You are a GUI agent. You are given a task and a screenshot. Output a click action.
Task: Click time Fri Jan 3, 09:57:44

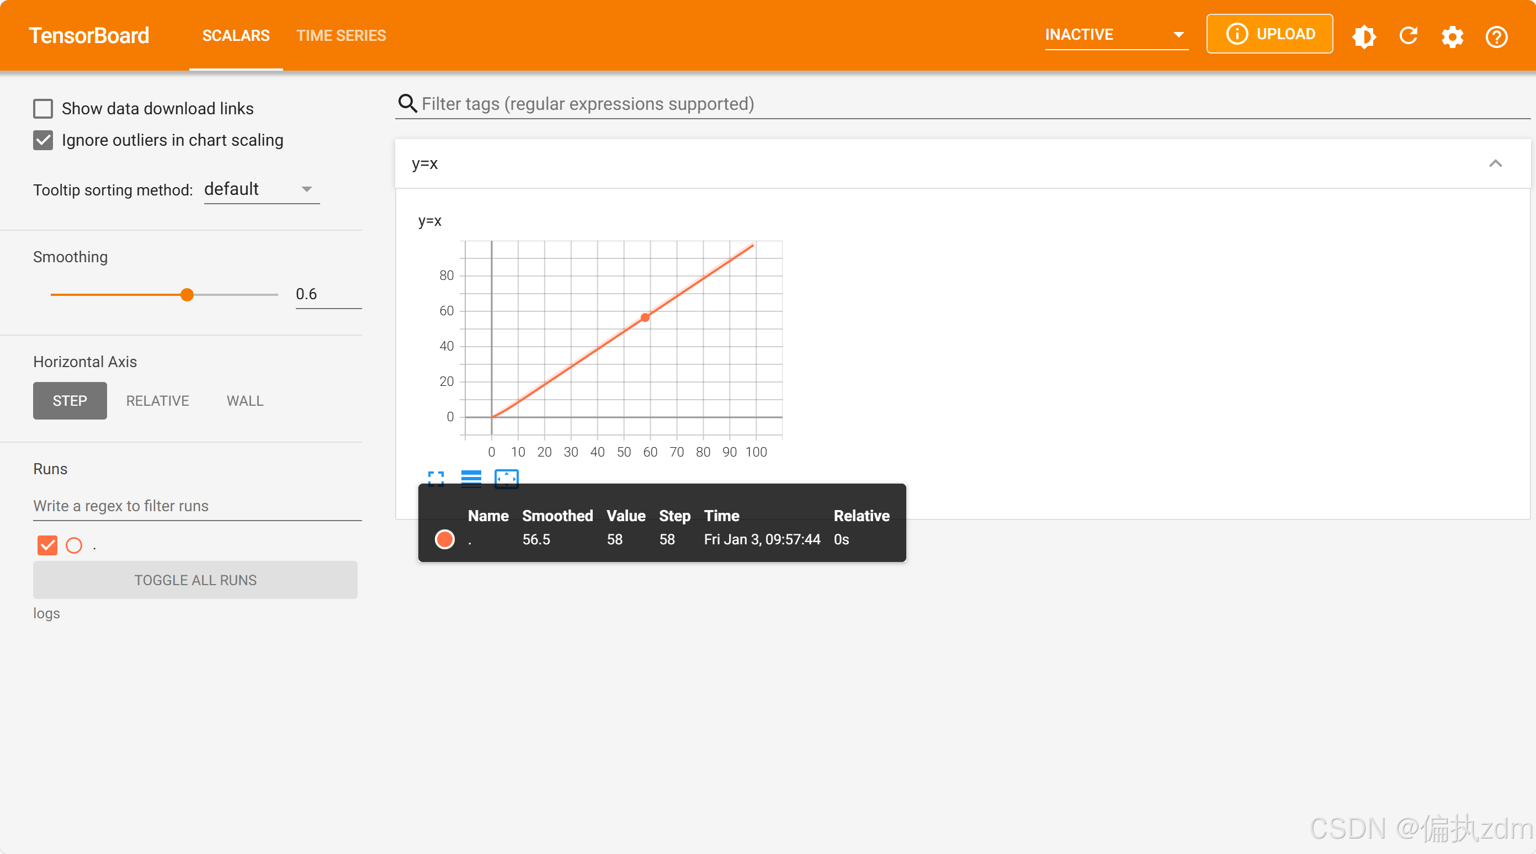pyautogui.click(x=762, y=539)
